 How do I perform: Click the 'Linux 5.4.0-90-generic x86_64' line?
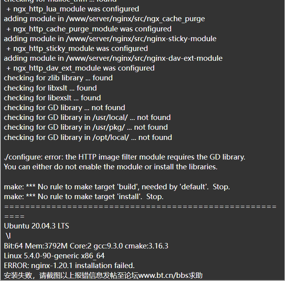pyautogui.click(x=54, y=256)
